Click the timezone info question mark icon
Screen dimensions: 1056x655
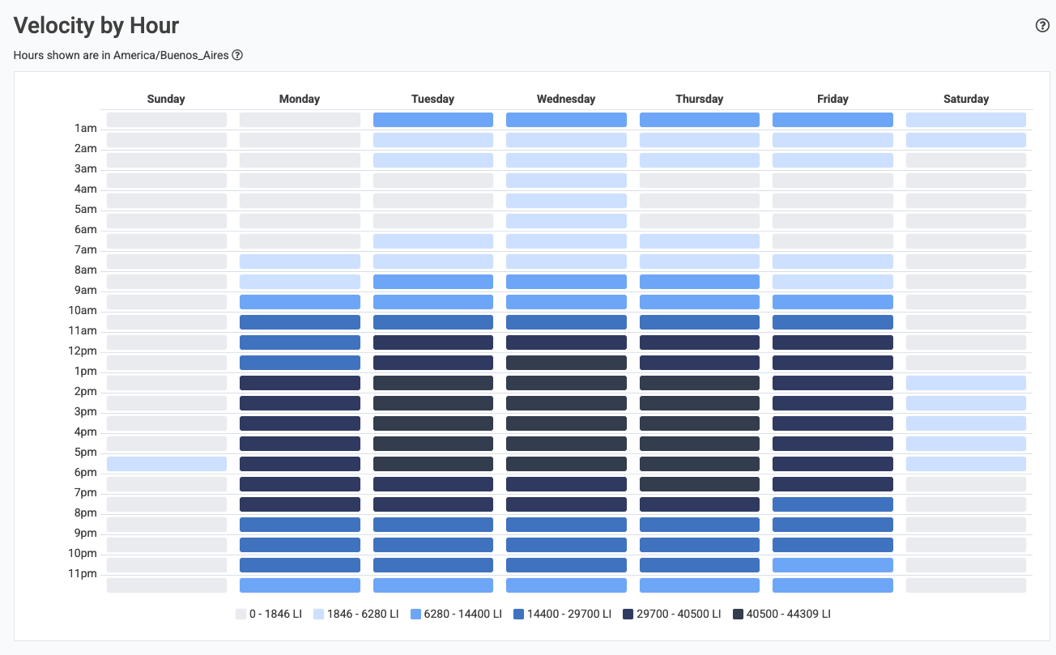(x=237, y=55)
